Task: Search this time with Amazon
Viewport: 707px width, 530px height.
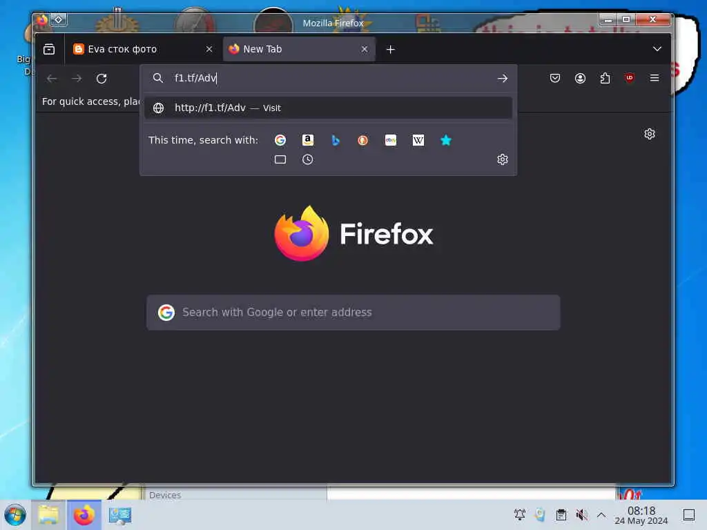Action: pos(307,140)
